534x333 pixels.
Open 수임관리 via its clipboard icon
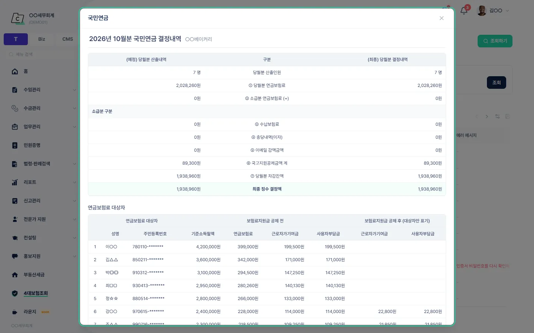tap(15, 90)
